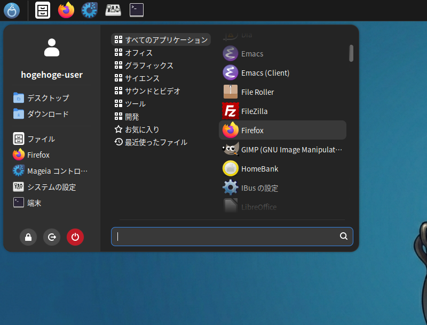
Task: Launch LibreOffice from the application list
Action: click(x=282, y=207)
